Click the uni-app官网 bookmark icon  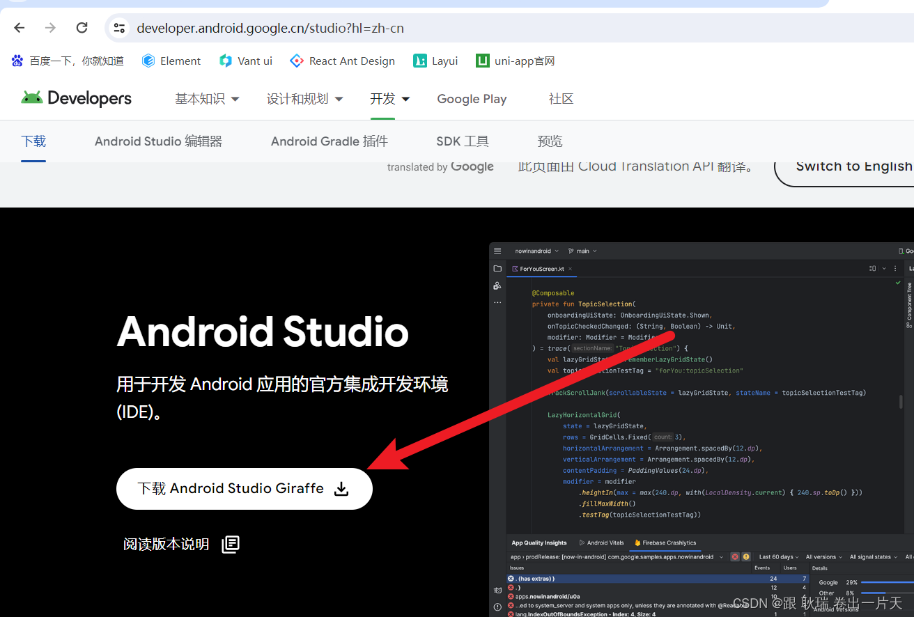click(x=482, y=61)
